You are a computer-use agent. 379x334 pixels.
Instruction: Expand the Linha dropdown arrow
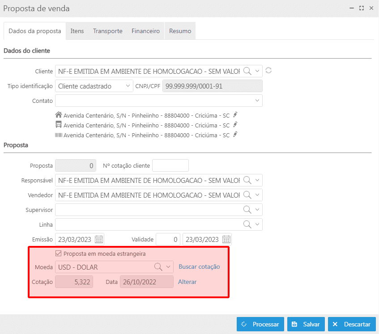257,224
